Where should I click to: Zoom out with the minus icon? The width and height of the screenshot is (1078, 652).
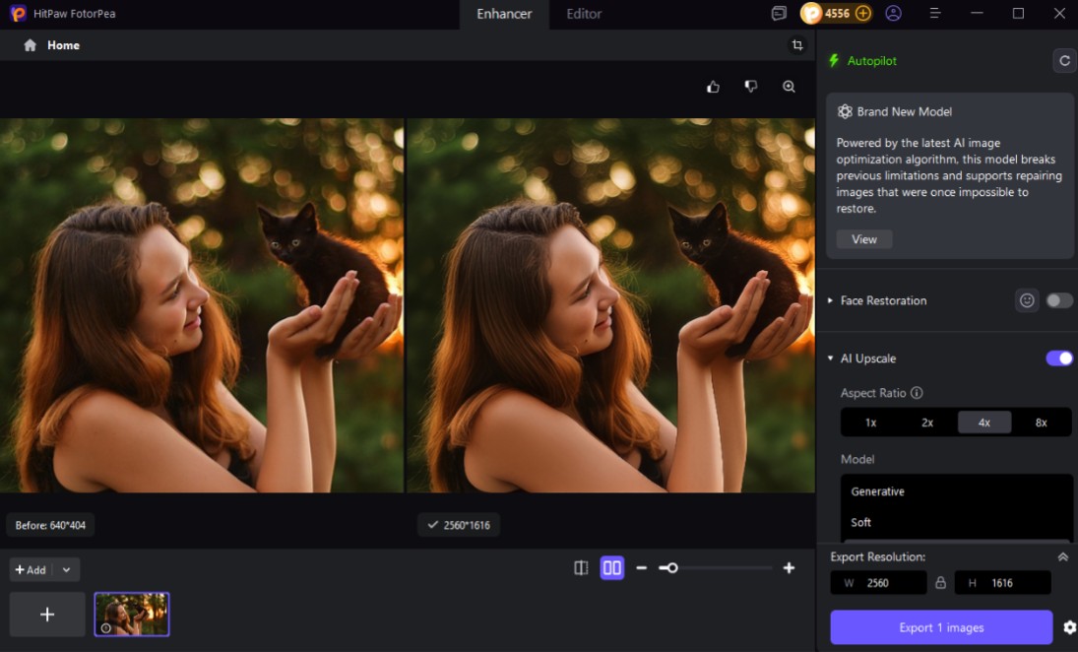point(642,568)
